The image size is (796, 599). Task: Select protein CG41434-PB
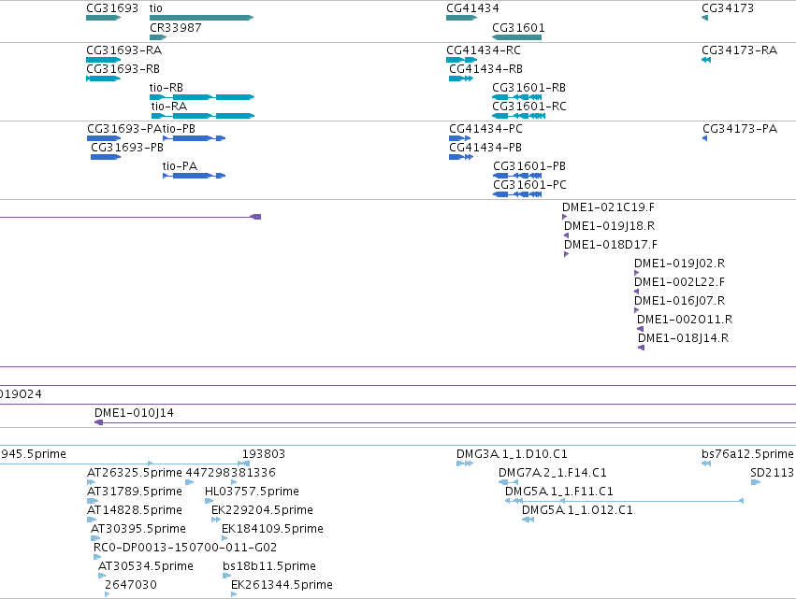tap(485, 148)
